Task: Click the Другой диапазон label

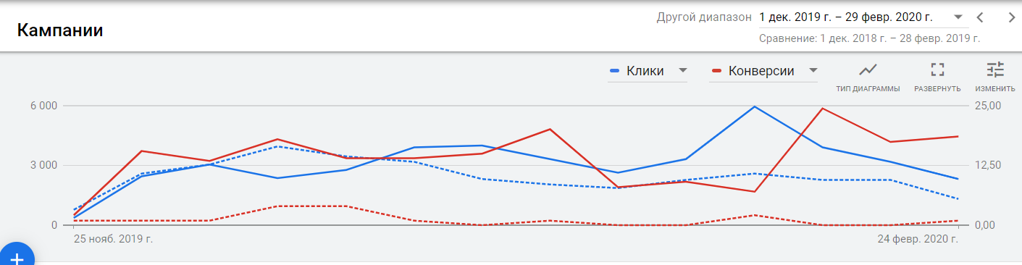Action: point(704,17)
